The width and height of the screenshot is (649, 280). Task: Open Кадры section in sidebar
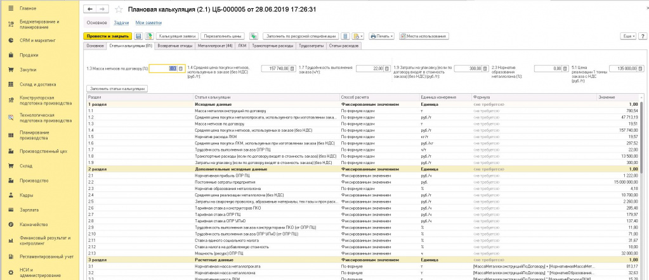coord(40,195)
